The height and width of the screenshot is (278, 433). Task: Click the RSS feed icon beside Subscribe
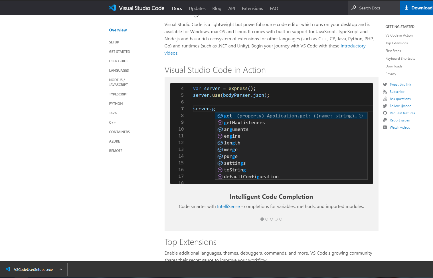point(385,92)
